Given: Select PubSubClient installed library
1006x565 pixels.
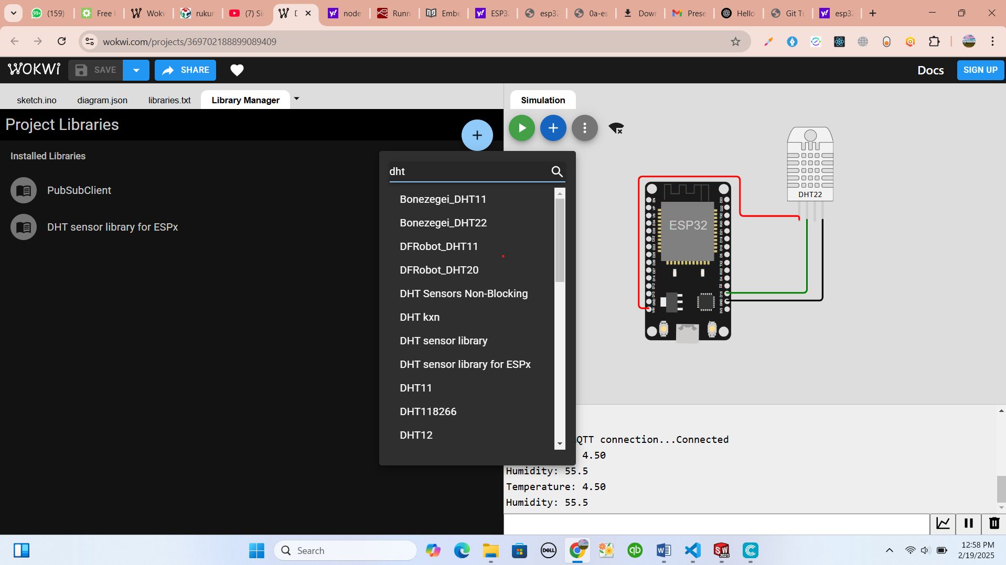Looking at the screenshot, I should [x=79, y=190].
